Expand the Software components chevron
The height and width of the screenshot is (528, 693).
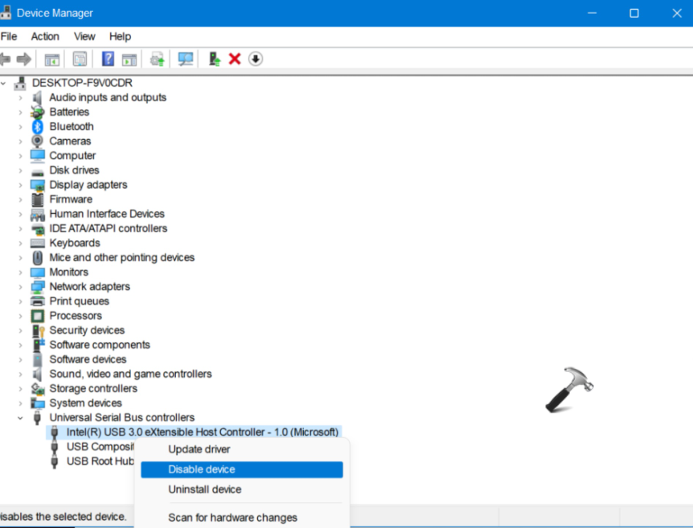20,345
